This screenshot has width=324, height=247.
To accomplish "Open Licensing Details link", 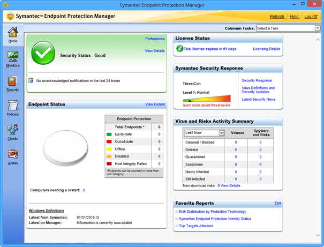I will (x=266, y=49).
